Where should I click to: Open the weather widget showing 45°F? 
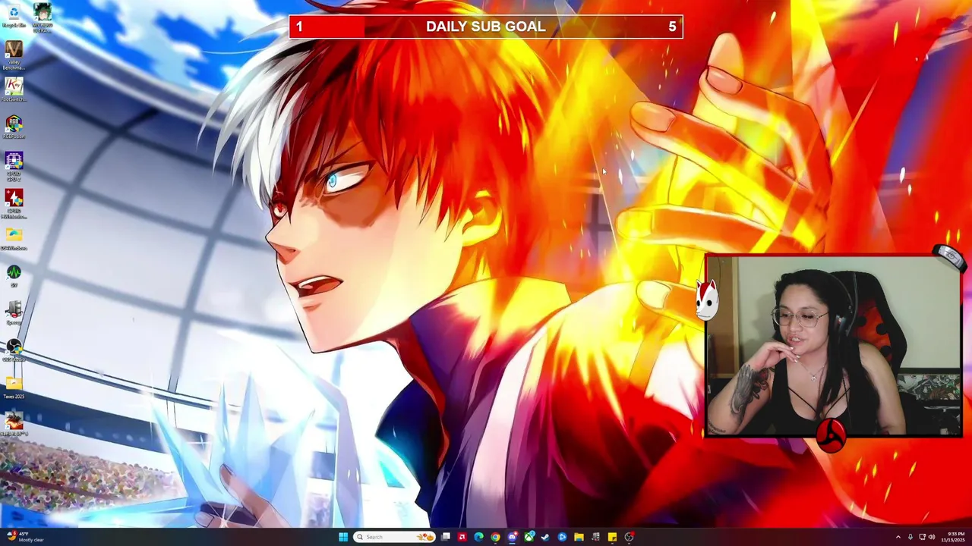click(25, 537)
